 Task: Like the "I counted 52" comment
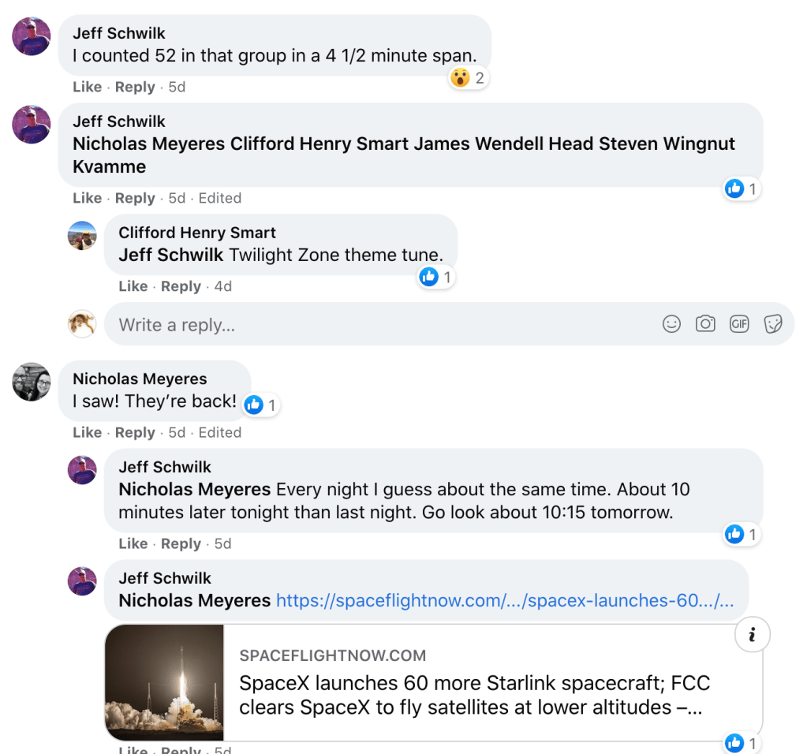click(x=87, y=87)
